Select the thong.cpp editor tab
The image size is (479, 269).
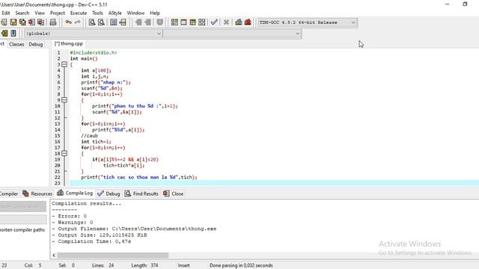click(69, 43)
